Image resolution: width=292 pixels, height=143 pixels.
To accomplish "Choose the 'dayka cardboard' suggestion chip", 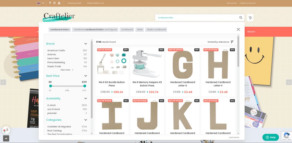I will [156, 29].
